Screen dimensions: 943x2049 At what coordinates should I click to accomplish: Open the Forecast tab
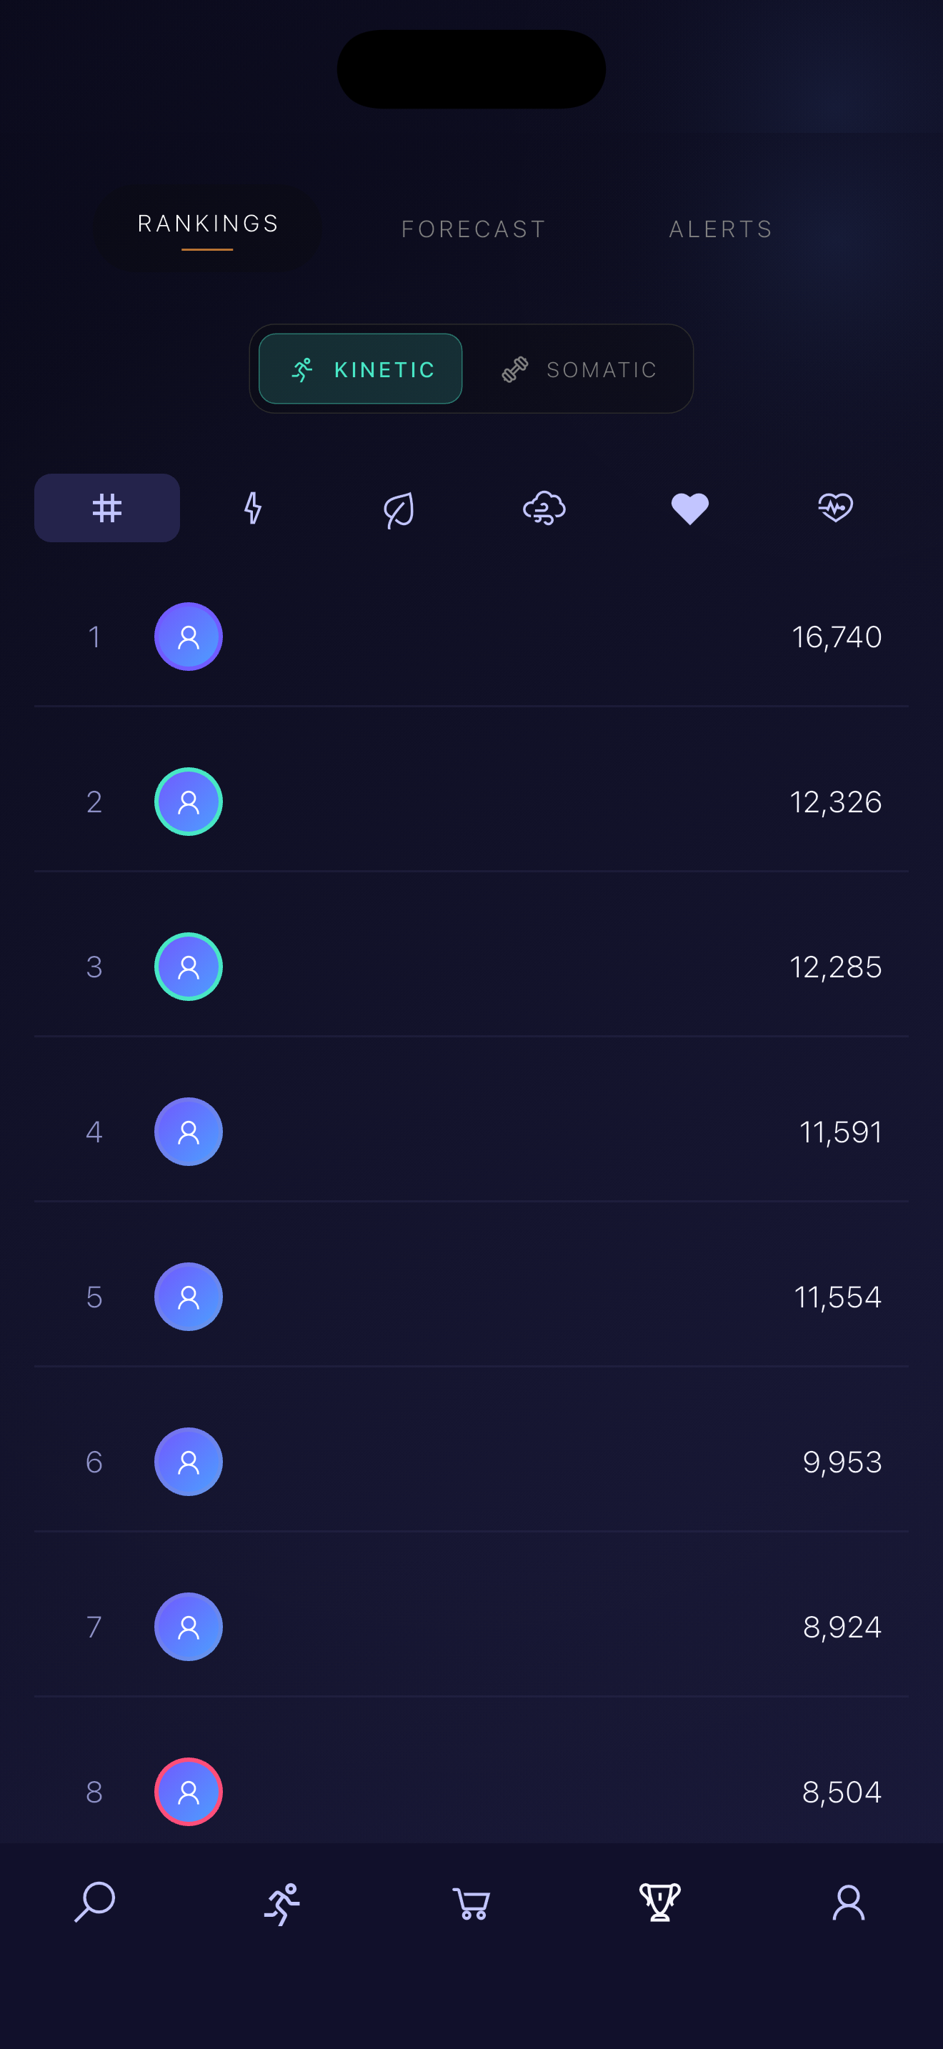pyautogui.click(x=473, y=229)
